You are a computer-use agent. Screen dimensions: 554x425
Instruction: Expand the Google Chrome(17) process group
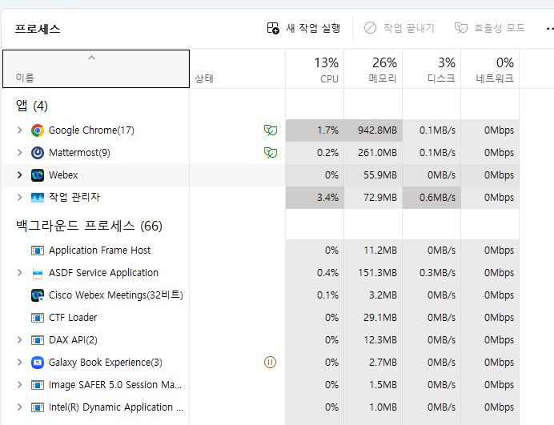point(20,130)
